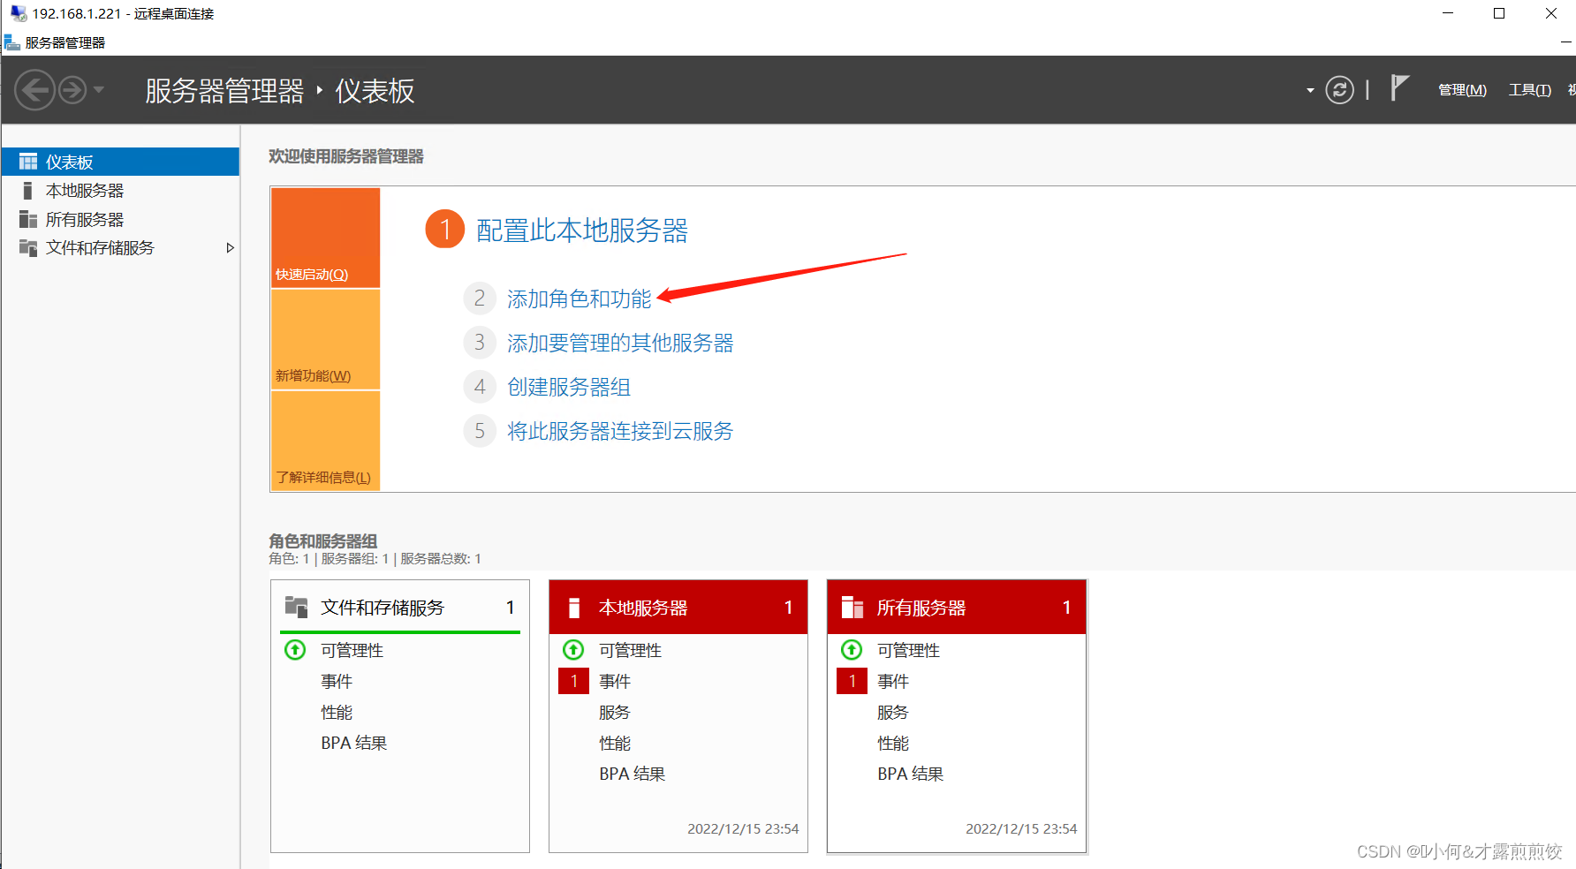Open the dropdown arrow beside the refresh icon

click(x=1310, y=91)
